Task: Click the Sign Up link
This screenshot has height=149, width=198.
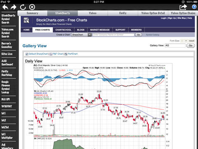Action: pos(172,18)
